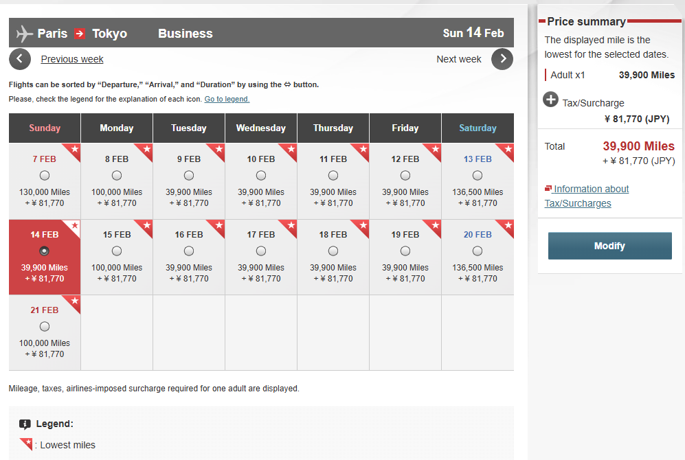Select the 13 FEB radio button

pos(478,176)
